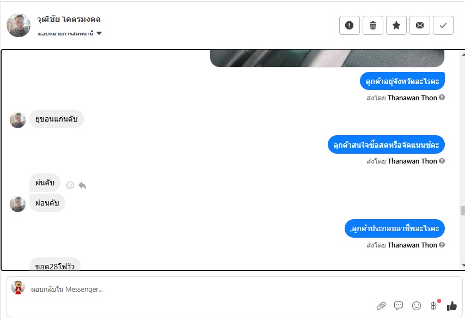Open Baht payment request icon
This screenshot has width=465, height=320.
click(x=434, y=306)
